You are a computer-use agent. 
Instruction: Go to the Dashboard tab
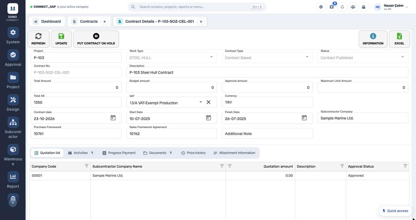coord(47,22)
